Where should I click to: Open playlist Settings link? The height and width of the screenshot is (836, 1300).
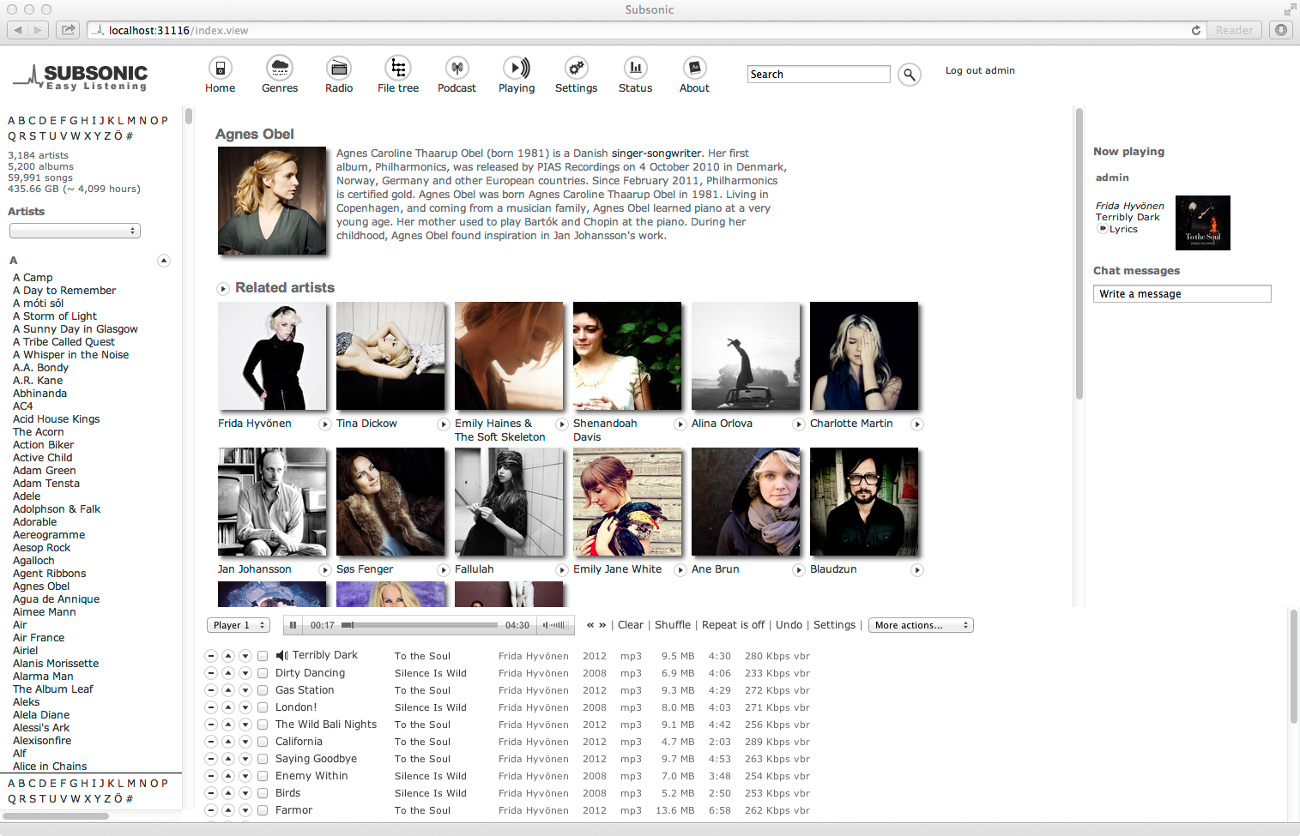click(835, 625)
